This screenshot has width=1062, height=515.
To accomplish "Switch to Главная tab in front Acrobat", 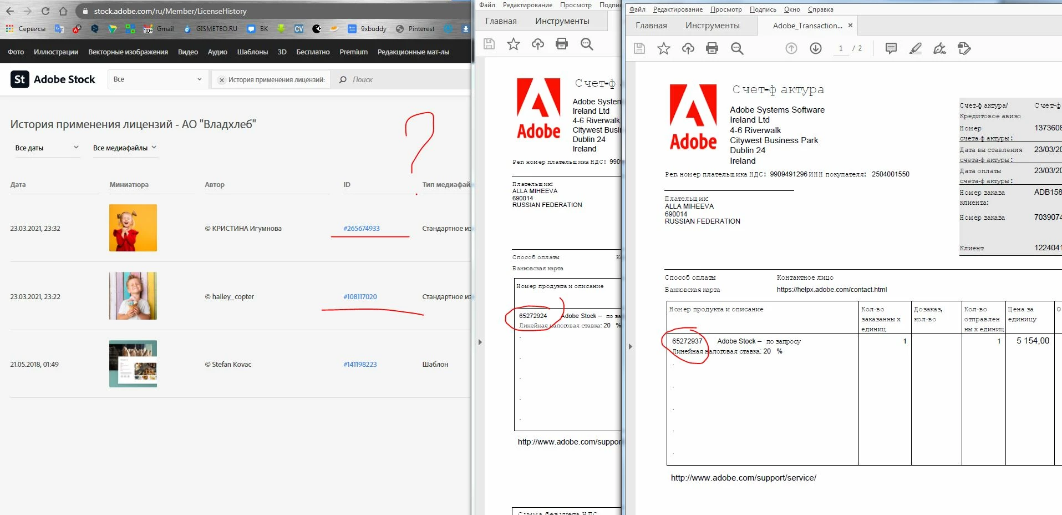I will coord(651,26).
